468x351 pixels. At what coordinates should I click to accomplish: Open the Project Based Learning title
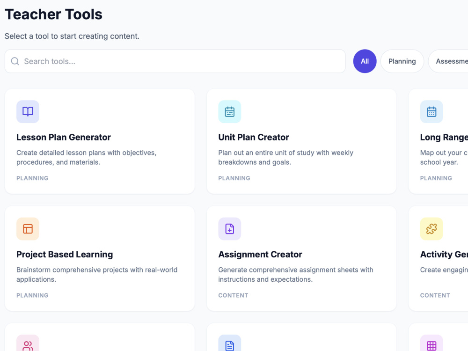(x=65, y=255)
